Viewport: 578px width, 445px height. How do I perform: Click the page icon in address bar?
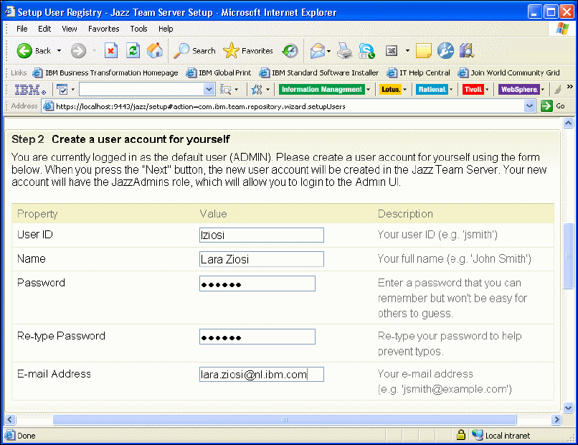[48, 106]
